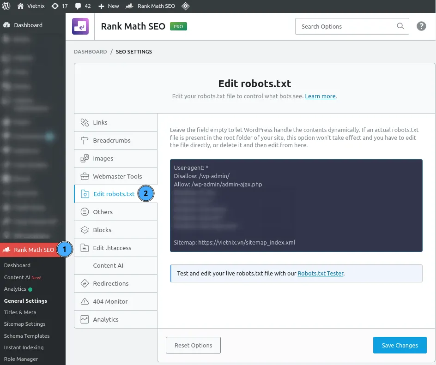The width and height of the screenshot is (436, 365).
Task: Click the 404 Monitor warning icon
Action: tap(85, 301)
